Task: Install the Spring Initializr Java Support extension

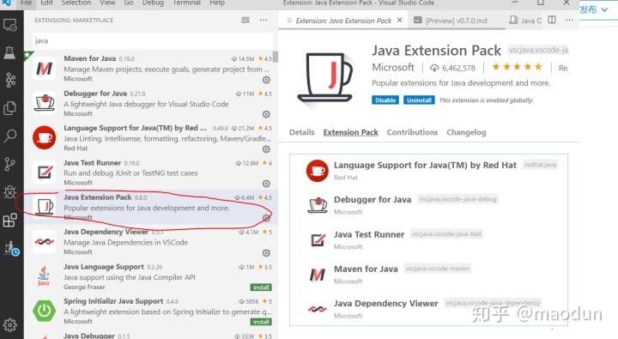Action: [x=261, y=322]
